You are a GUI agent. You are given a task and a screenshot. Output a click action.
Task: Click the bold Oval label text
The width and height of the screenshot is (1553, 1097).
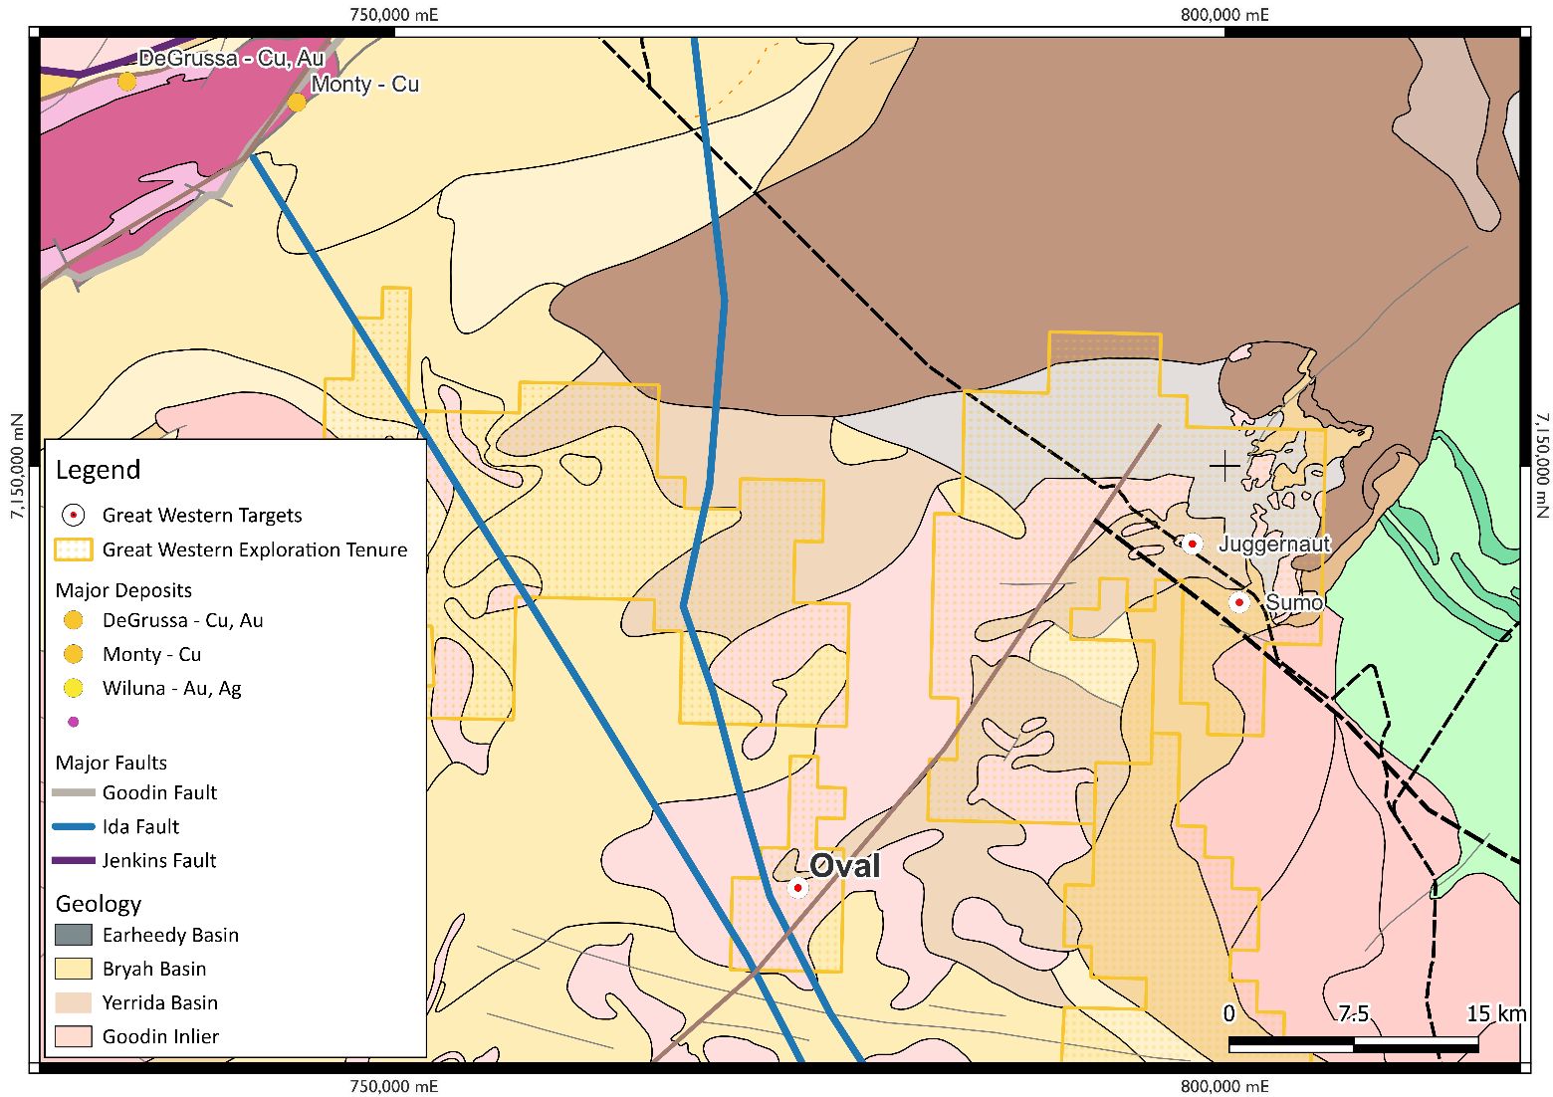point(844,865)
